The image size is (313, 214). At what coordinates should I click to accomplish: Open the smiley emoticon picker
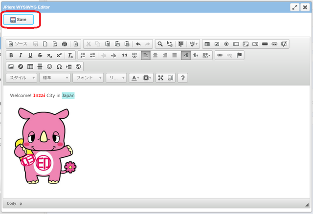[x=49, y=66]
